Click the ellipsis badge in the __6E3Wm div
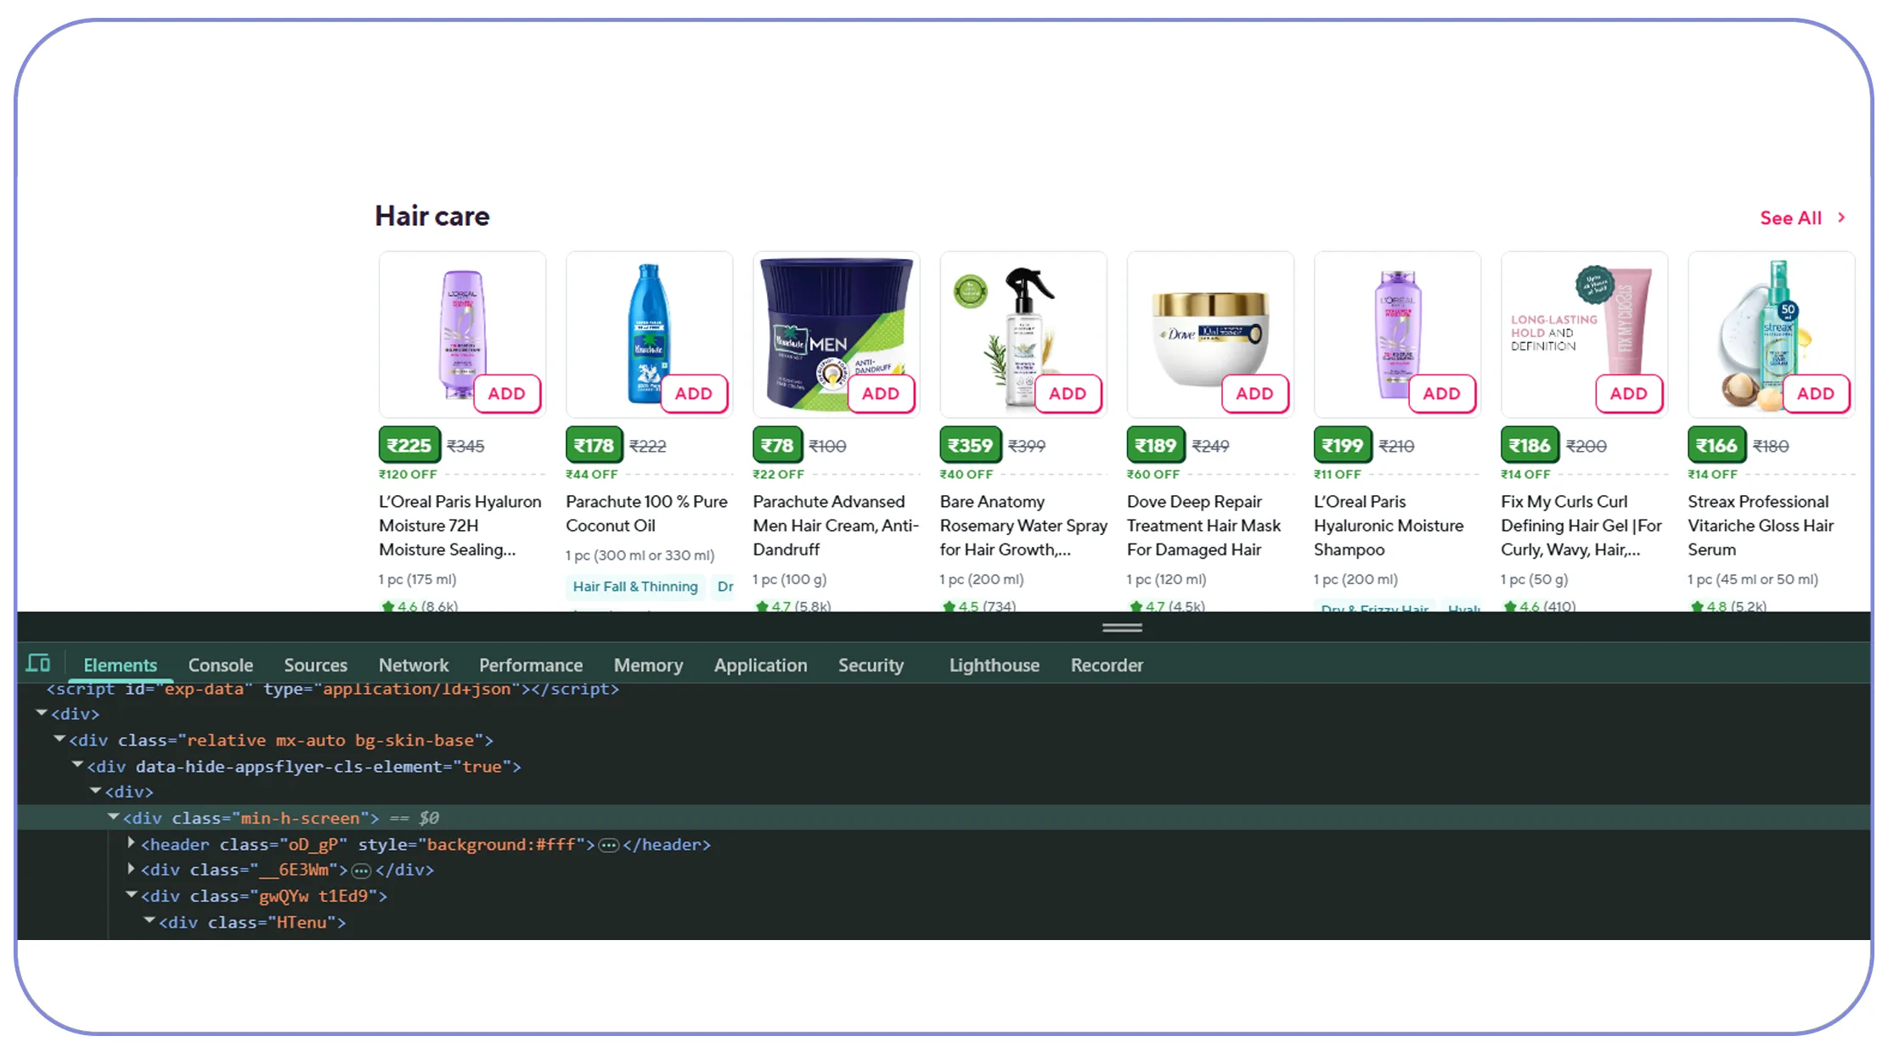Screen dimensions: 1888x1053 (362, 870)
